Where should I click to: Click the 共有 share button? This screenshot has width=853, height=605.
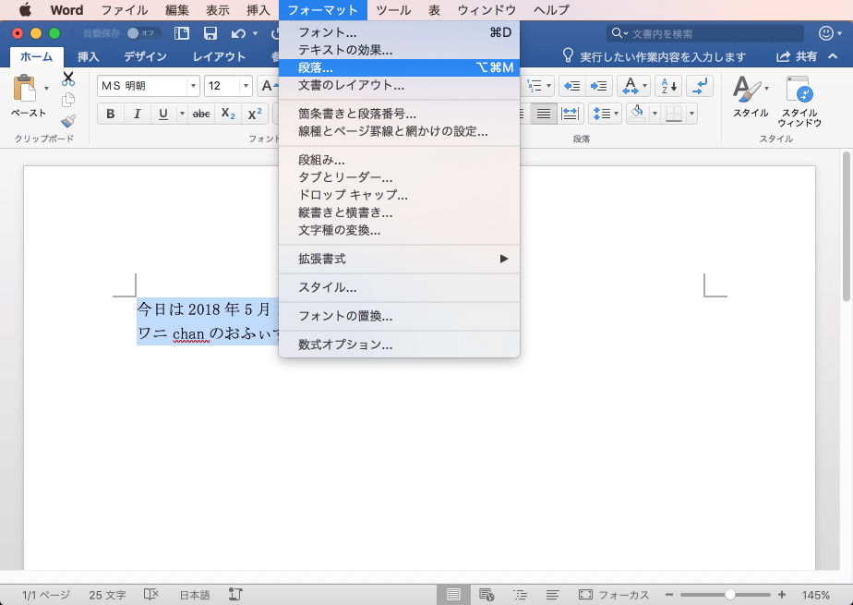pos(797,56)
